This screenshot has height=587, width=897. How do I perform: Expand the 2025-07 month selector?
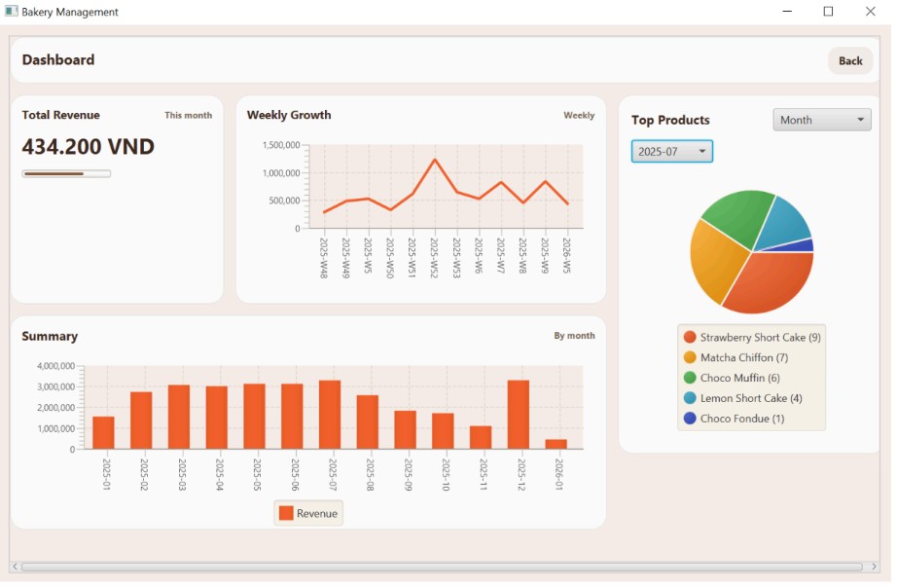click(671, 152)
